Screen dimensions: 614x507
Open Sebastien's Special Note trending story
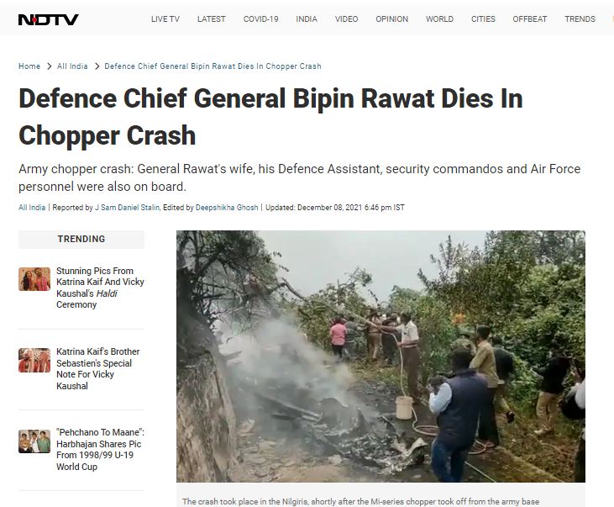pos(98,368)
